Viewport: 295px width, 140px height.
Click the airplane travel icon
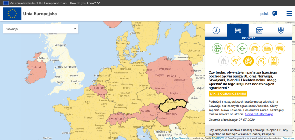tap(236, 61)
